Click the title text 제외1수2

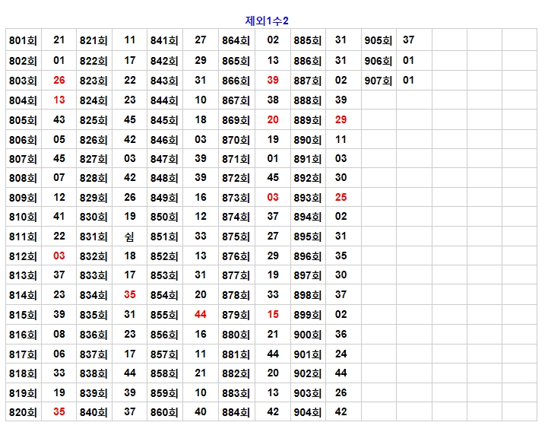tap(267, 21)
